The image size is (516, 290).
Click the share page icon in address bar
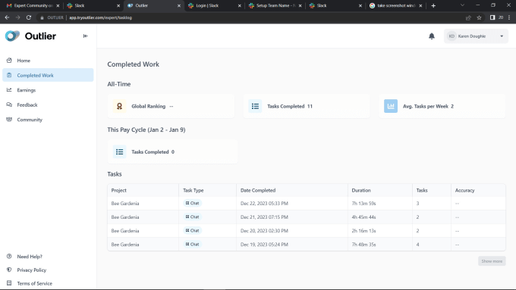(468, 17)
